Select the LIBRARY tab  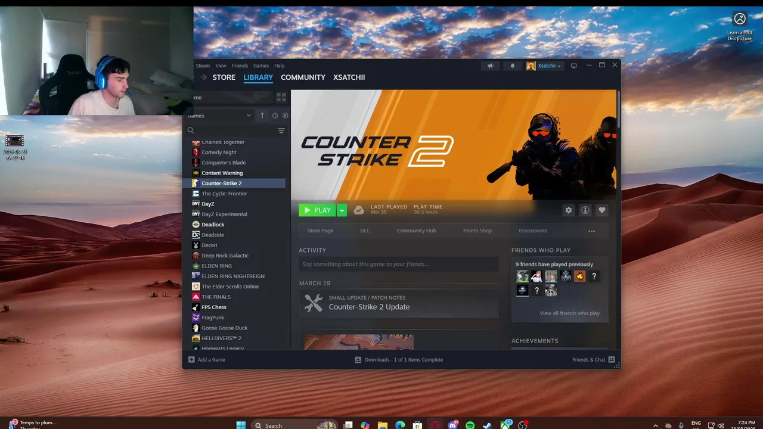pyautogui.click(x=258, y=77)
